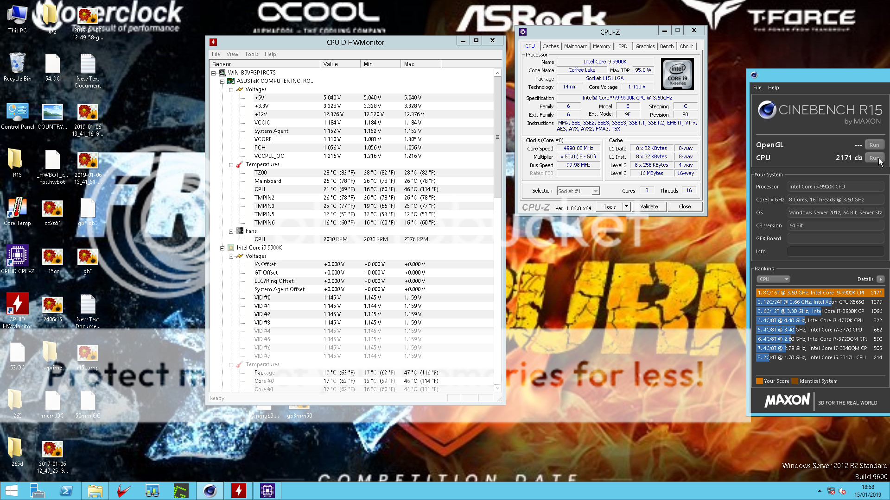Viewport: 890px width, 500px height.
Task: Switch to CPU-Z in the taskbar
Action: click(x=267, y=491)
